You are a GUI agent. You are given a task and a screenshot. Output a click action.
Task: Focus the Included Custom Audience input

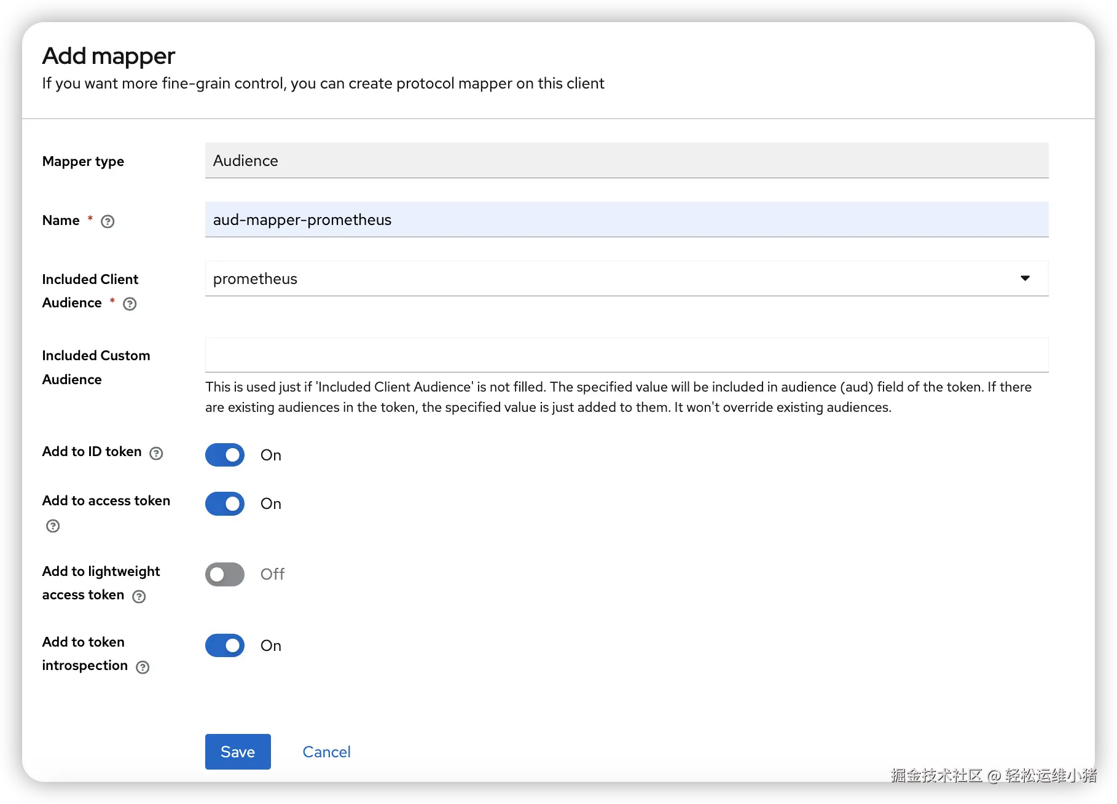626,355
